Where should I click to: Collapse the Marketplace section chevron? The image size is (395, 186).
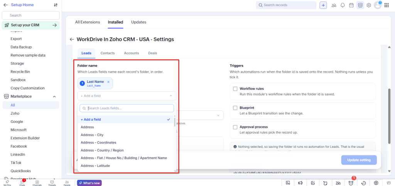point(54,97)
